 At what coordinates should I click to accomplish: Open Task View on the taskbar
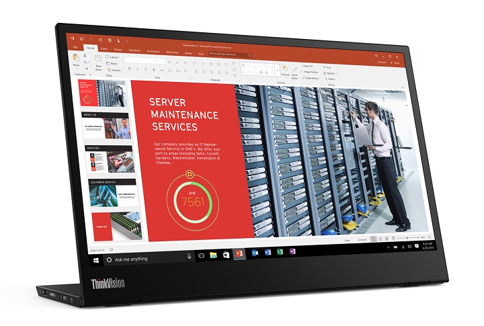coord(201,255)
